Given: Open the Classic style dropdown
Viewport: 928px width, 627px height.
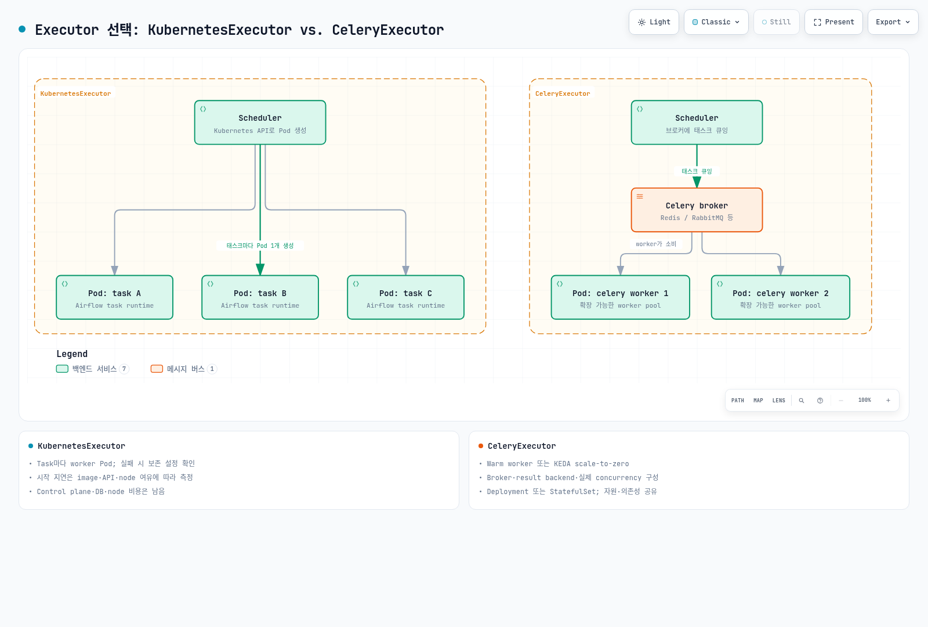Looking at the screenshot, I should point(716,22).
